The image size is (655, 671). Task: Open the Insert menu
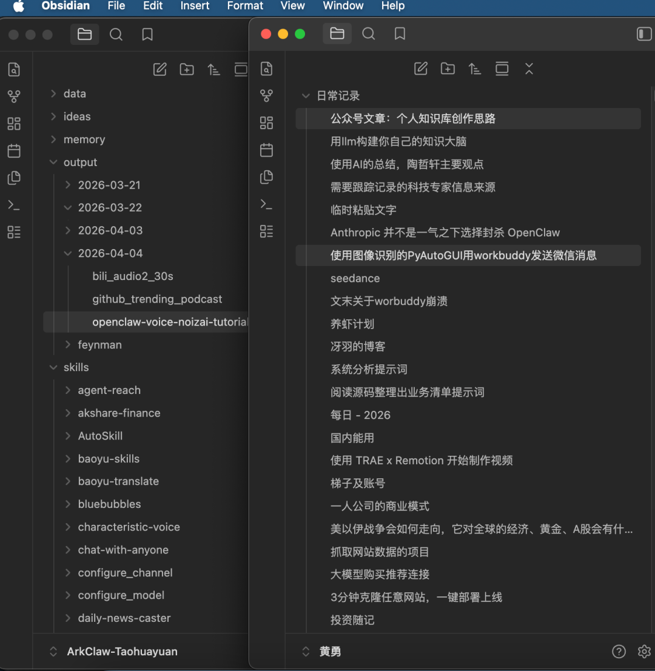(x=195, y=6)
